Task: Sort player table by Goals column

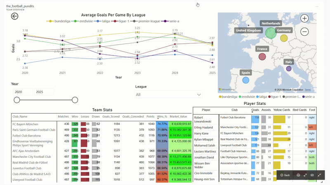Action: pos(255,110)
